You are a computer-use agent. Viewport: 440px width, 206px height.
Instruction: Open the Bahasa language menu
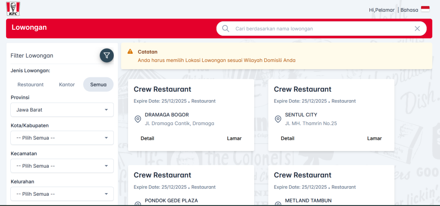click(x=409, y=10)
